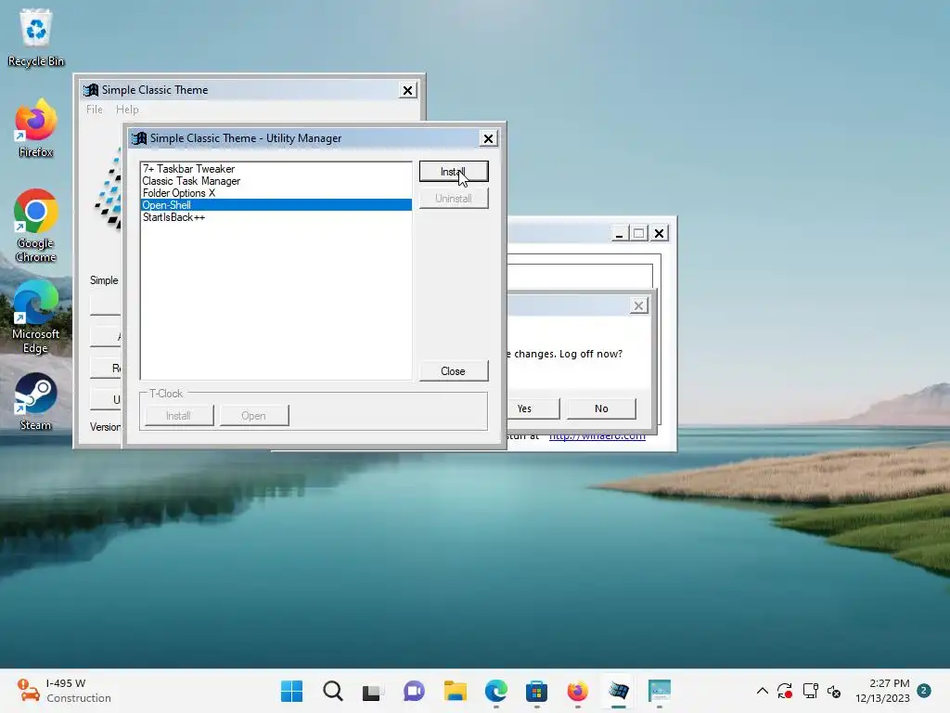Screen dimensions: 950x713
Task: Answer Yes to log off prompt
Action: coord(533,408)
